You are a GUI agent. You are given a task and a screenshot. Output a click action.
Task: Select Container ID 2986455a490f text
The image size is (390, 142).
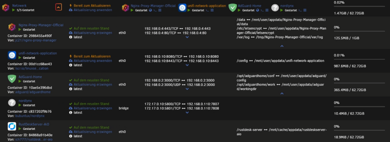pos(30,36)
